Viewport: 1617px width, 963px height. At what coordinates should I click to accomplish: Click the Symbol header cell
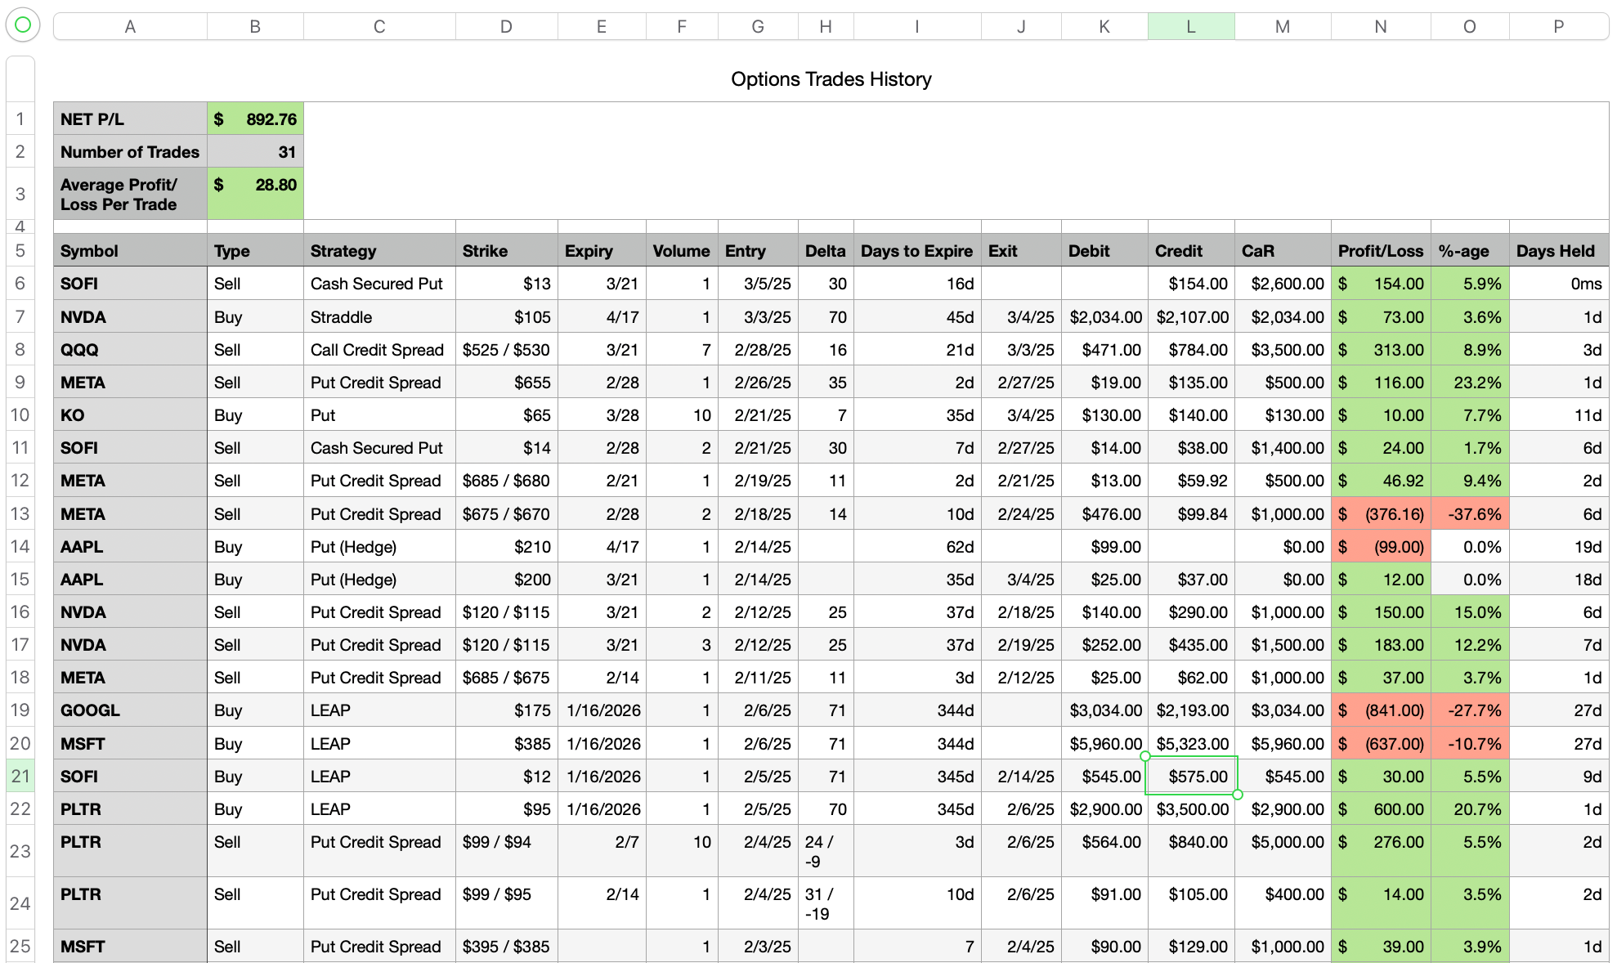pos(131,251)
